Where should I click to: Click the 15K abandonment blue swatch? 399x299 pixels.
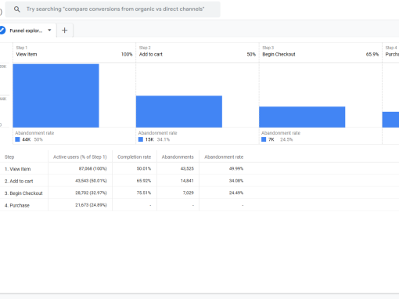[141, 139]
